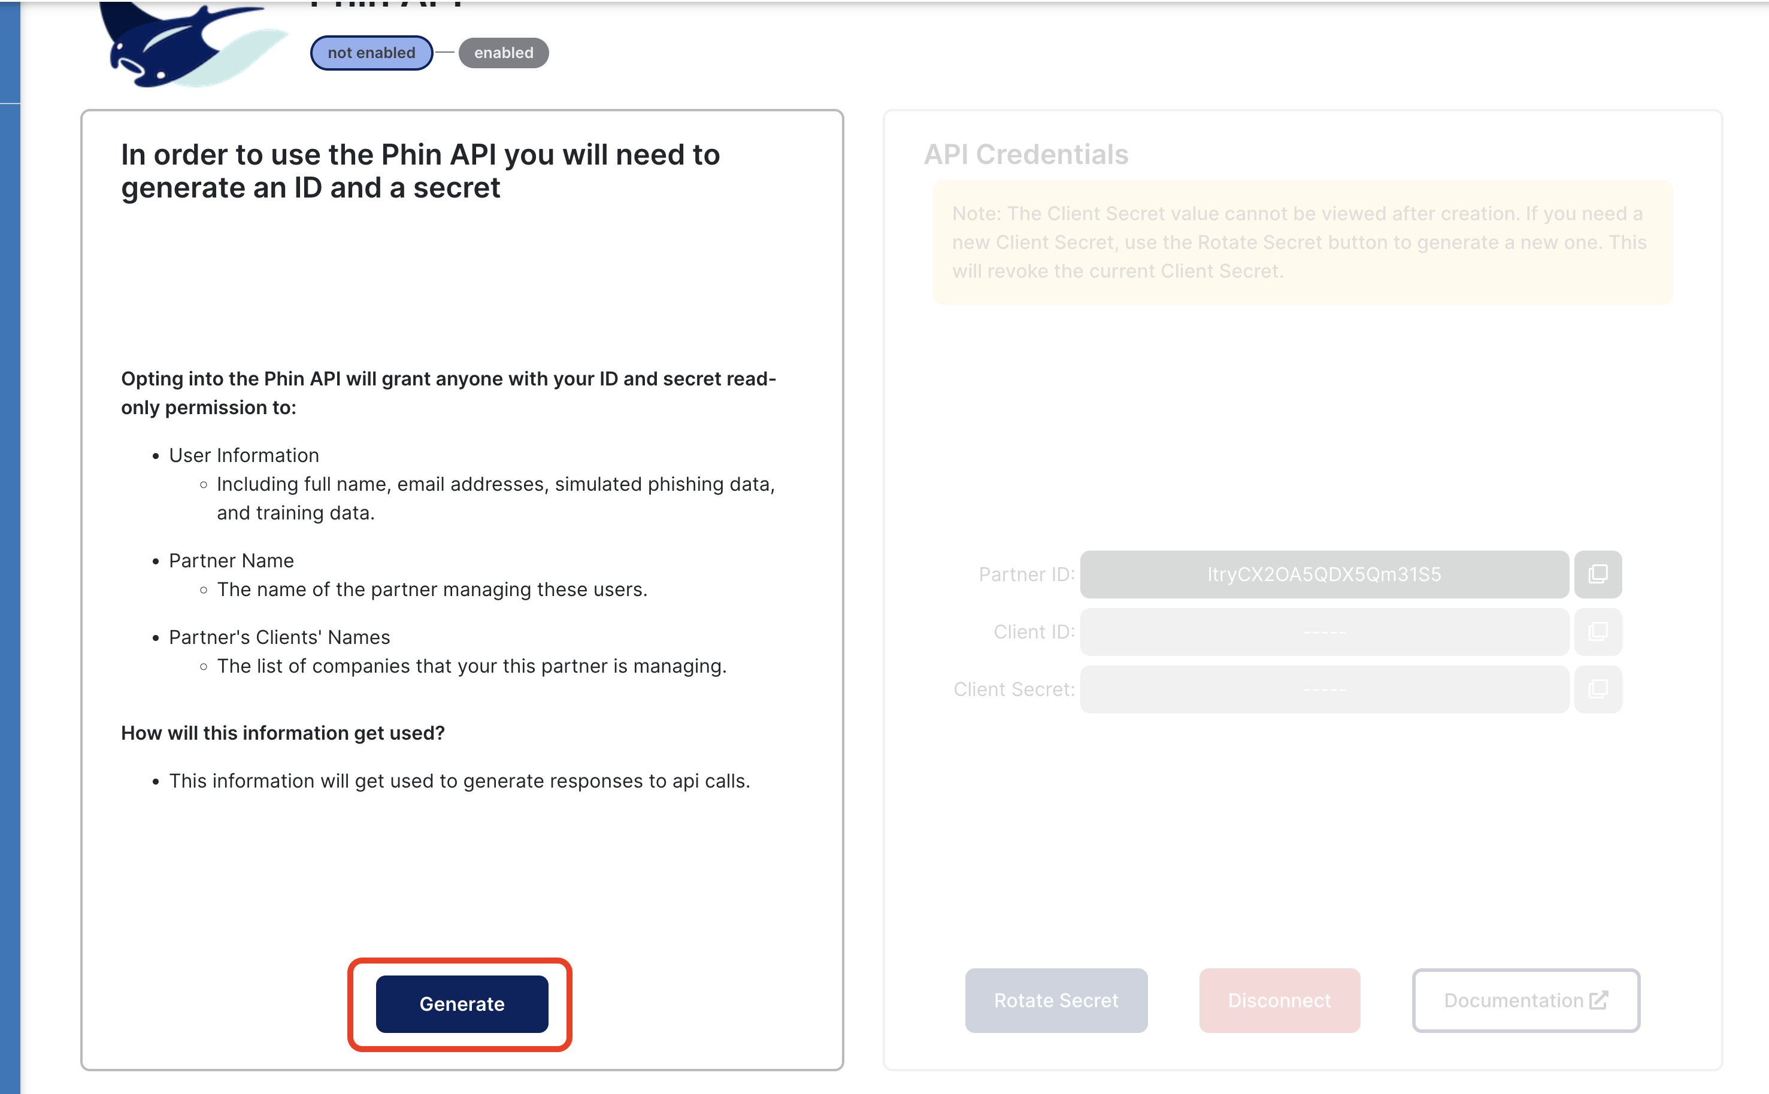Image resolution: width=1769 pixels, height=1094 pixels.
Task: Select the 'not enabled' status pill
Action: click(x=371, y=53)
